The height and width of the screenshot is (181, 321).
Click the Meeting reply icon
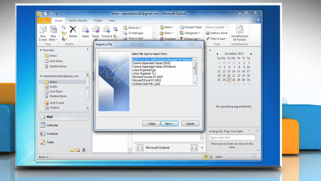(x=115, y=29)
